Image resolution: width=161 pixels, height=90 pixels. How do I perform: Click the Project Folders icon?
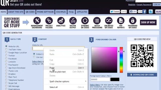[x=49, y=21]
